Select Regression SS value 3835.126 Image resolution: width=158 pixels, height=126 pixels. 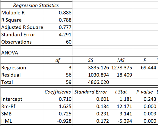pyautogui.click(x=98, y=68)
